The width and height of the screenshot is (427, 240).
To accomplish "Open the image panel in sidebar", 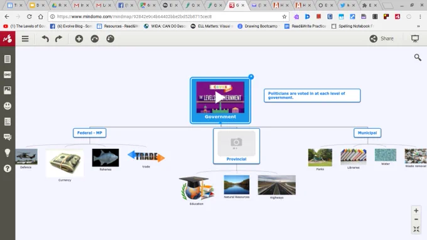I will click(x=8, y=90).
